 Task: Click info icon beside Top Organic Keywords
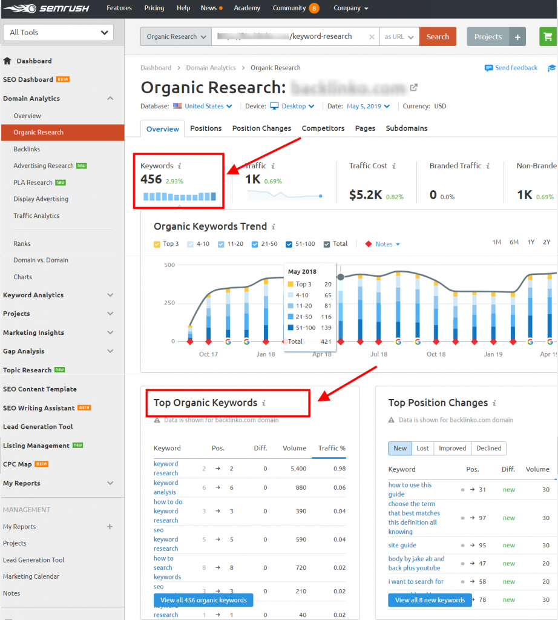264,403
